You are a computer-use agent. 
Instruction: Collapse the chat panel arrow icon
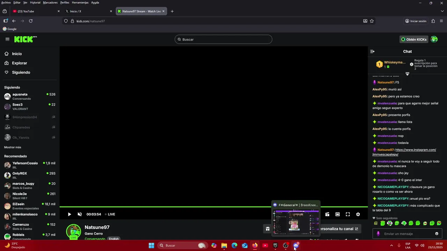click(x=372, y=52)
